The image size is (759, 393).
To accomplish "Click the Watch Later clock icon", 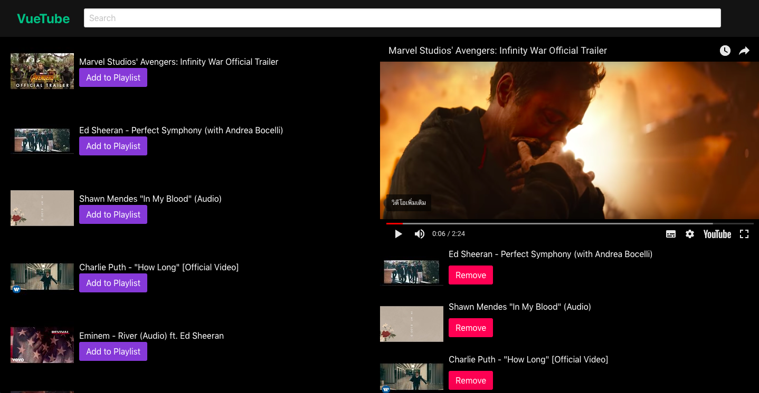I will [725, 51].
